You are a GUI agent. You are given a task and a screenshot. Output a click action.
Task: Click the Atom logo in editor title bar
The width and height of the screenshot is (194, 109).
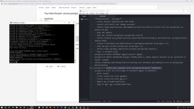coord(81,11)
